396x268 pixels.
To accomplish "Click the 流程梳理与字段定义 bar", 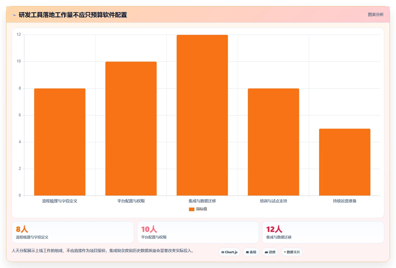I will 60,142.
